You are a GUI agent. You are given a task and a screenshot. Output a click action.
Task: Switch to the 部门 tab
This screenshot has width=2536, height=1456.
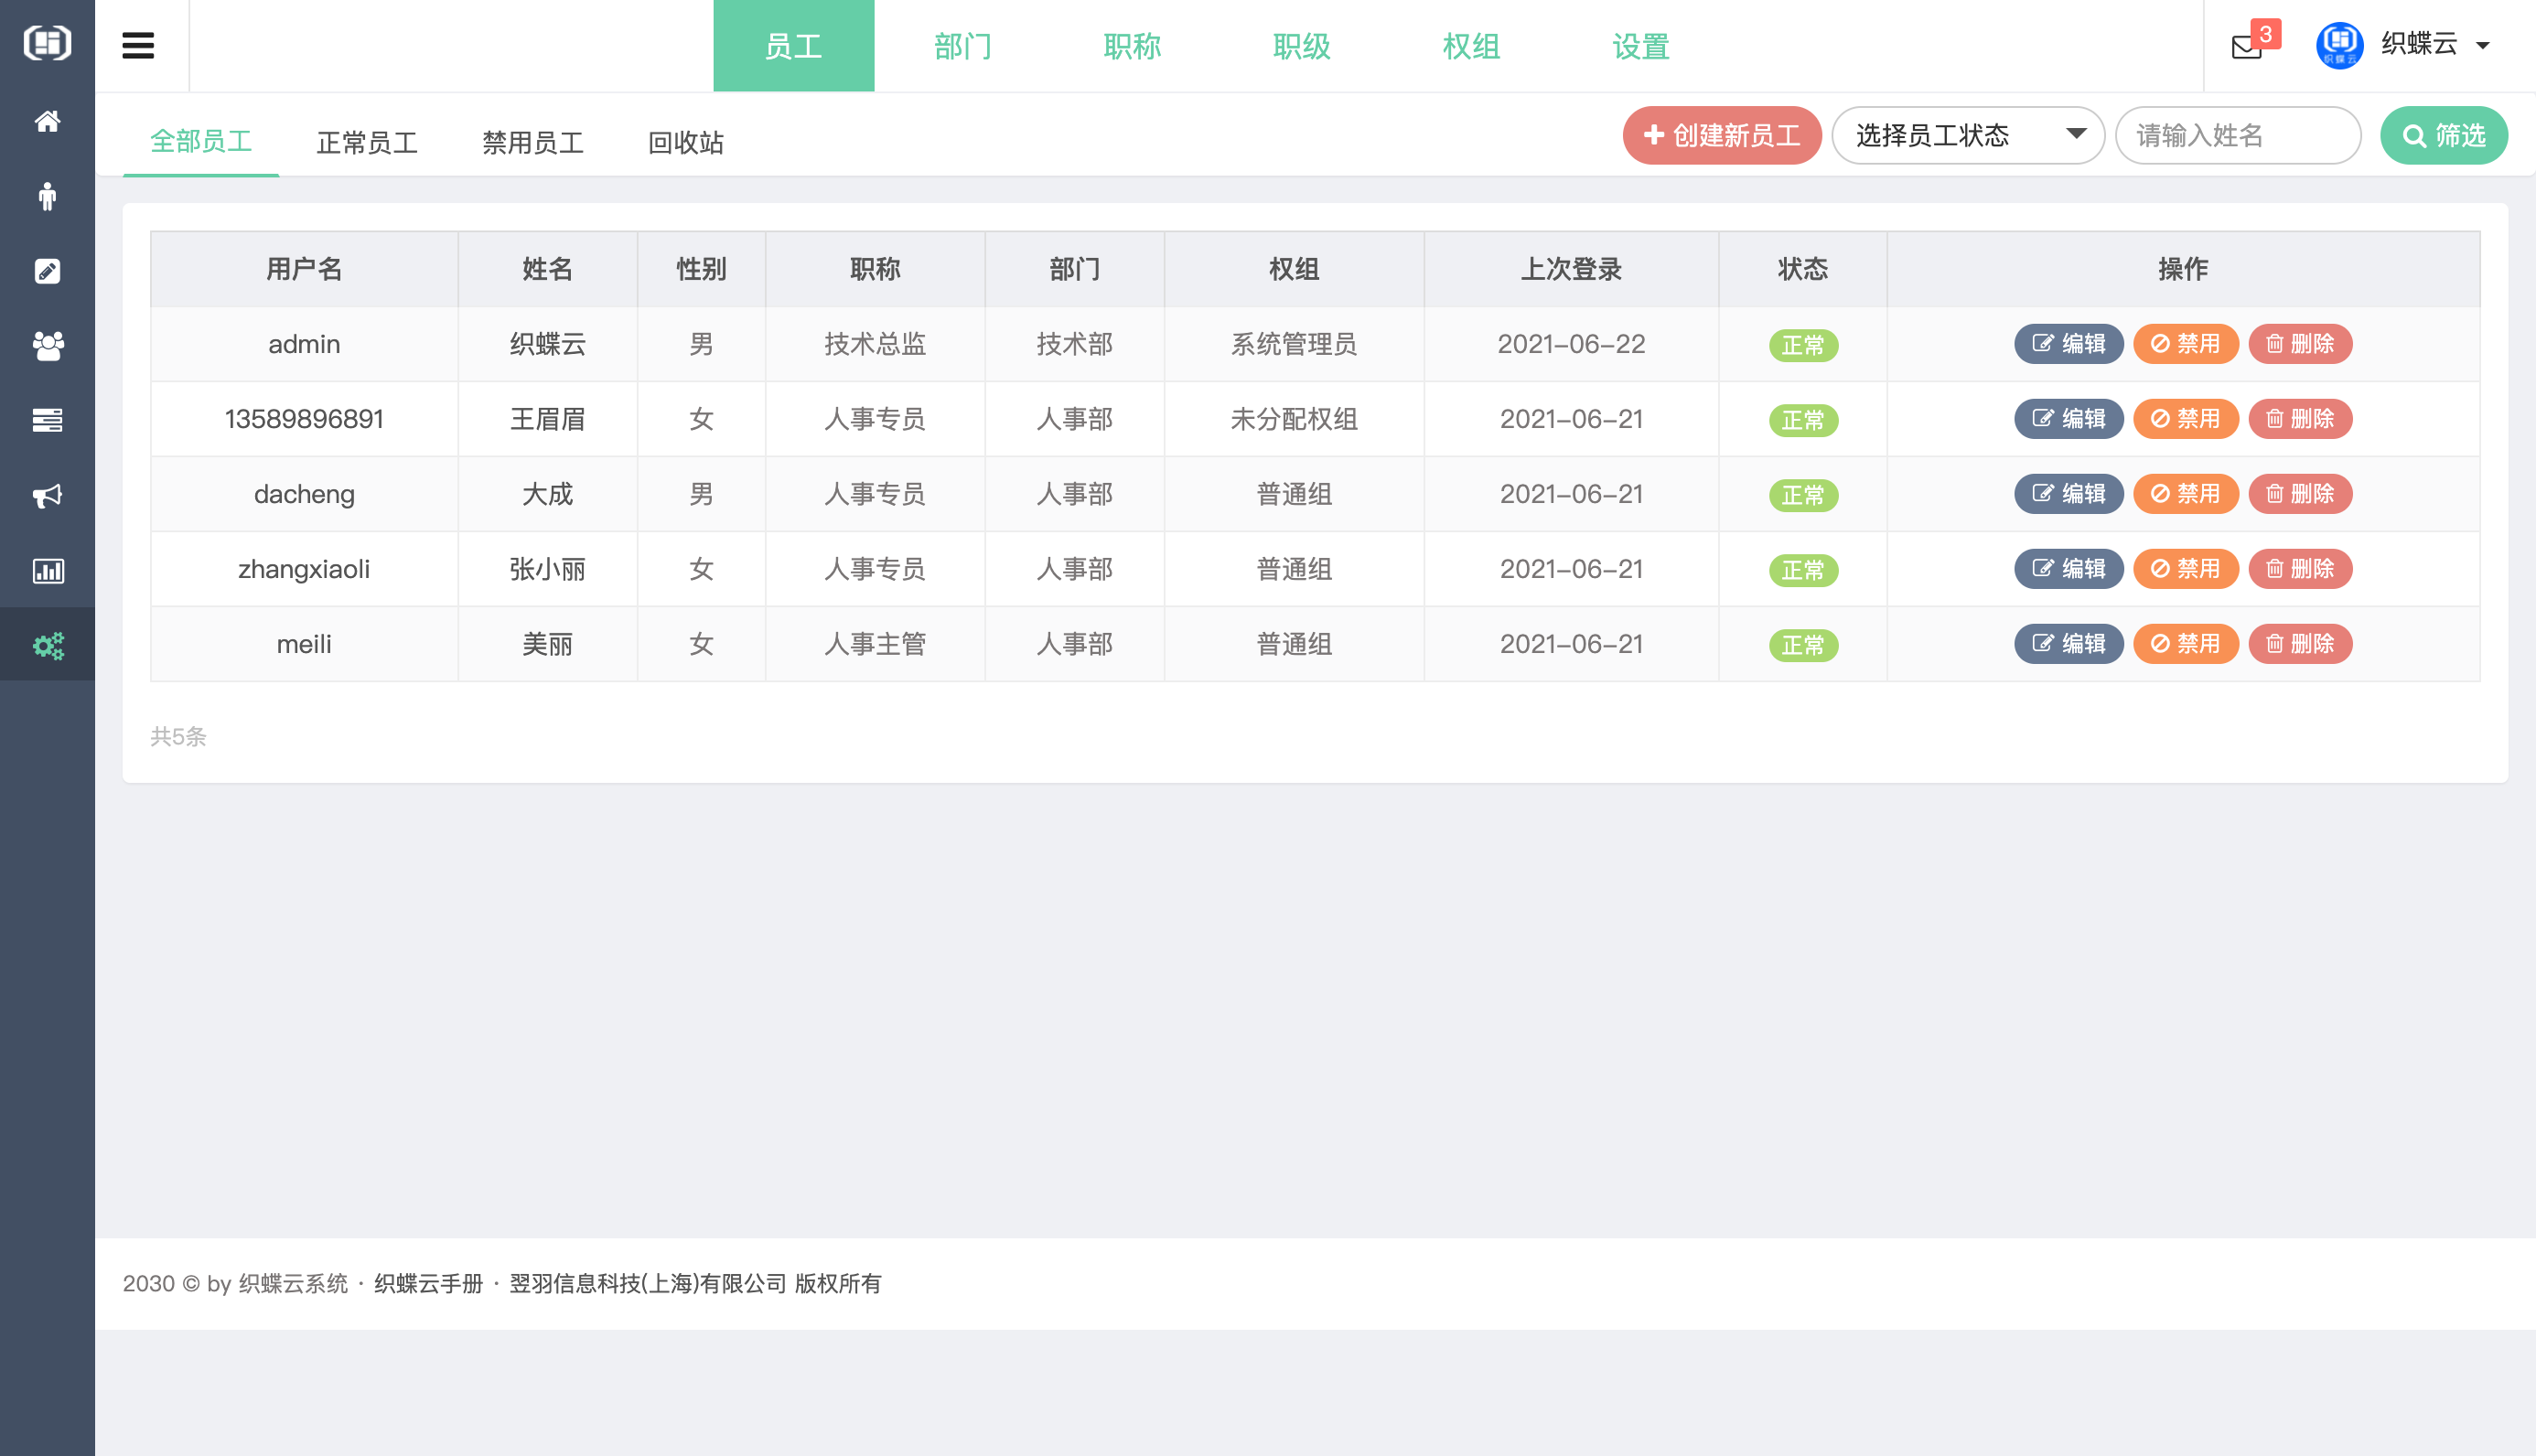961,46
